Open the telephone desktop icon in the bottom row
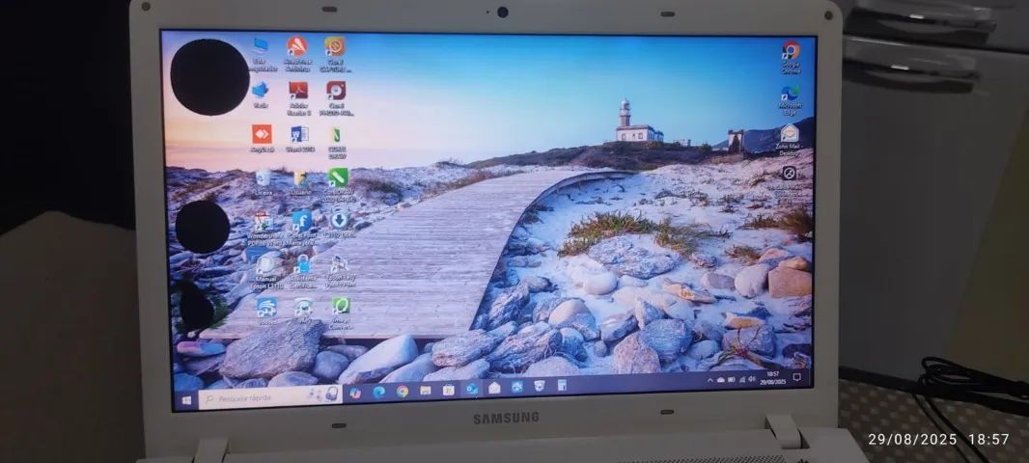1029x463 pixels. pyautogui.click(x=303, y=306)
